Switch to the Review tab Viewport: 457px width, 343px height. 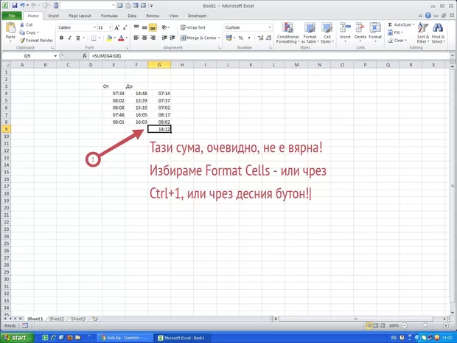[153, 15]
